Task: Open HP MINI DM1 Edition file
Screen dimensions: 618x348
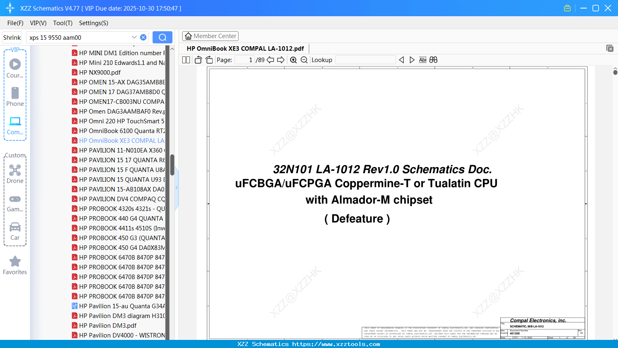Action: 118,53
